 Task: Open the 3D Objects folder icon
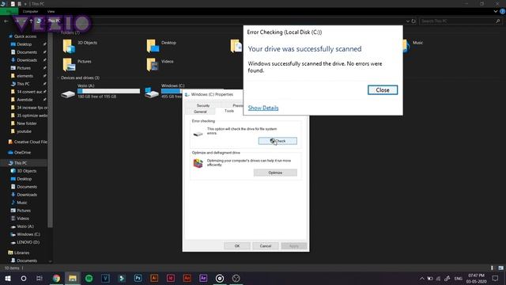[69, 46]
